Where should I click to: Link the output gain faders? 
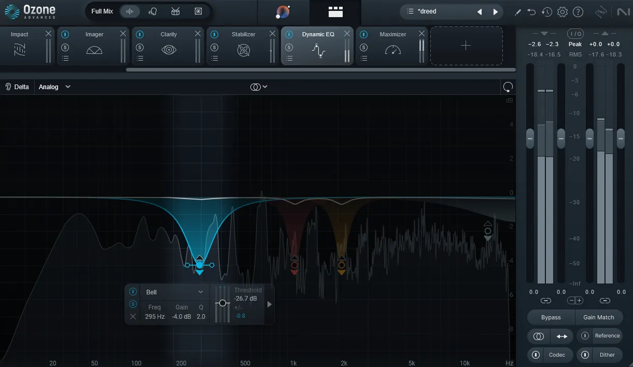(x=604, y=301)
